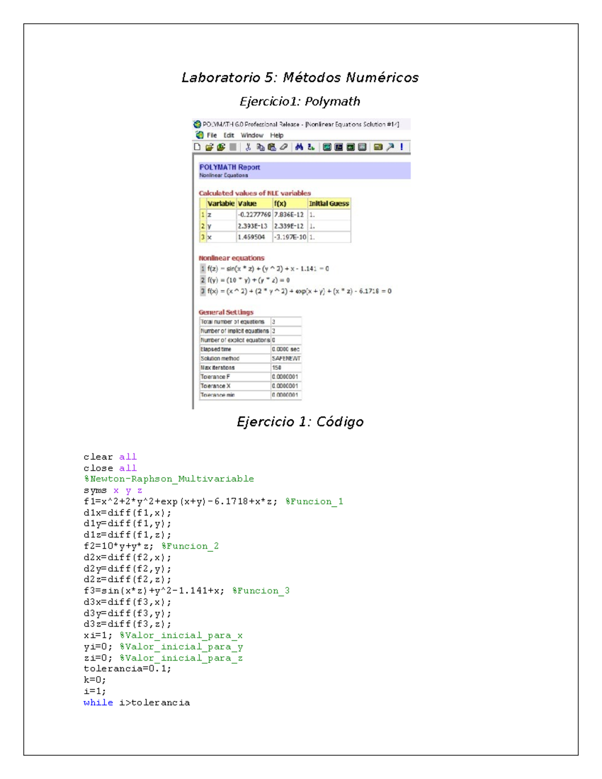The height and width of the screenshot is (779, 602).
Task: Click the Paste clipboard icon
Action: click(x=272, y=147)
